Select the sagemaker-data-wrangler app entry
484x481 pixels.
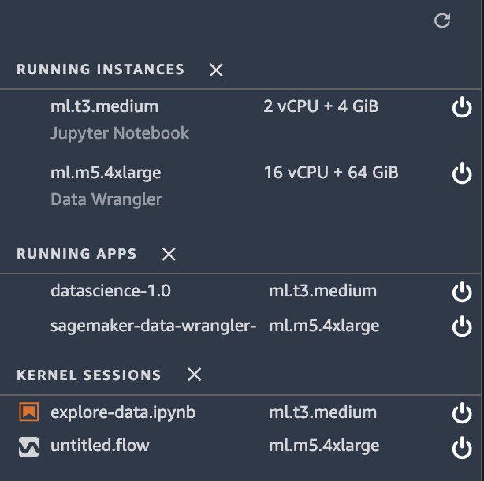[x=240, y=326]
